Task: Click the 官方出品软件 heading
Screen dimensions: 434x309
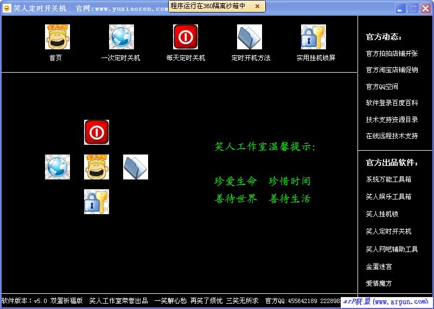Action: click(392, 163)
